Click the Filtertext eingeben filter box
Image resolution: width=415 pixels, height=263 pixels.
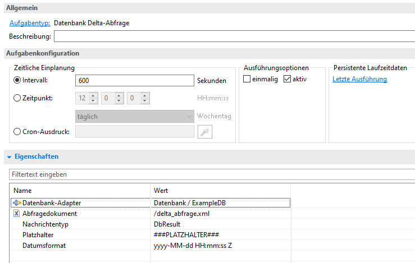(x=212, y=174)
